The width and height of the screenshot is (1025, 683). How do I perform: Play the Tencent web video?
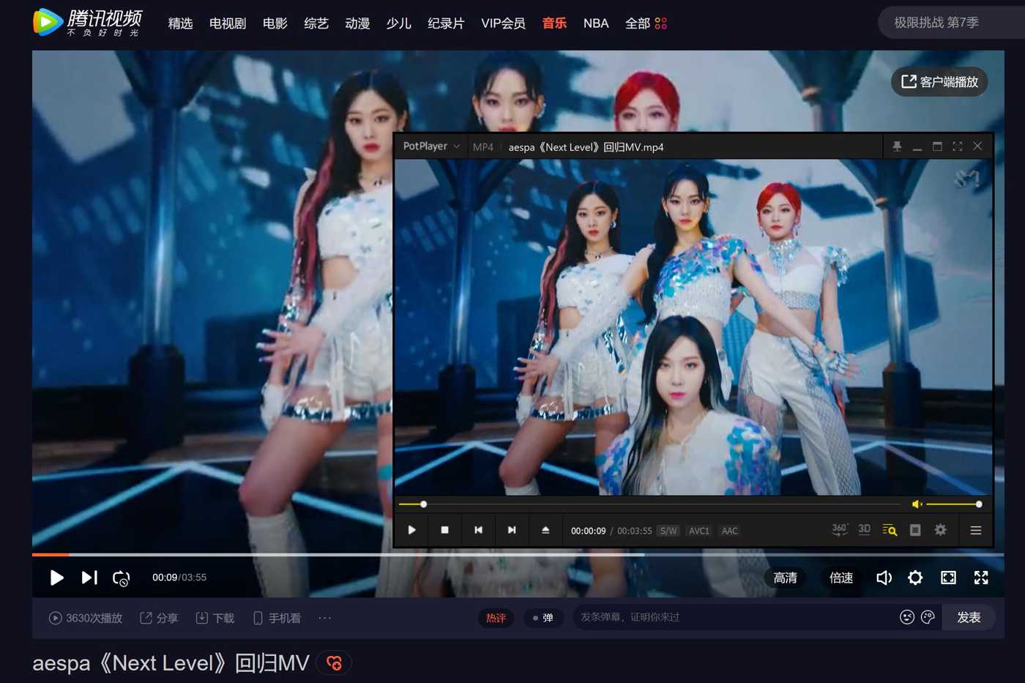click(56, 578)
